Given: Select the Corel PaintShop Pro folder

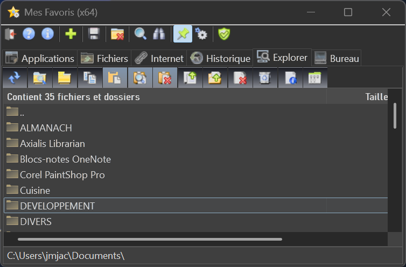Looking at the screenshot, I should tap(62, 175).
